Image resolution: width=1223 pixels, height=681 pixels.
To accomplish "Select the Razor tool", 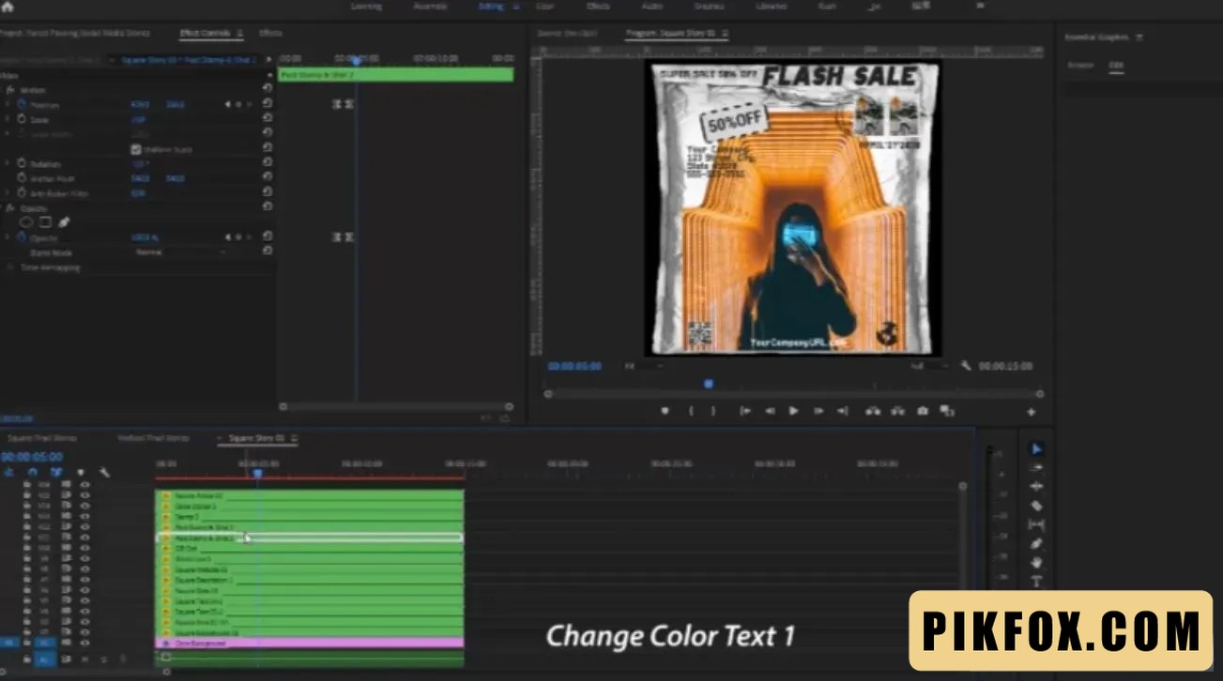I will [x=1036, y=506].
